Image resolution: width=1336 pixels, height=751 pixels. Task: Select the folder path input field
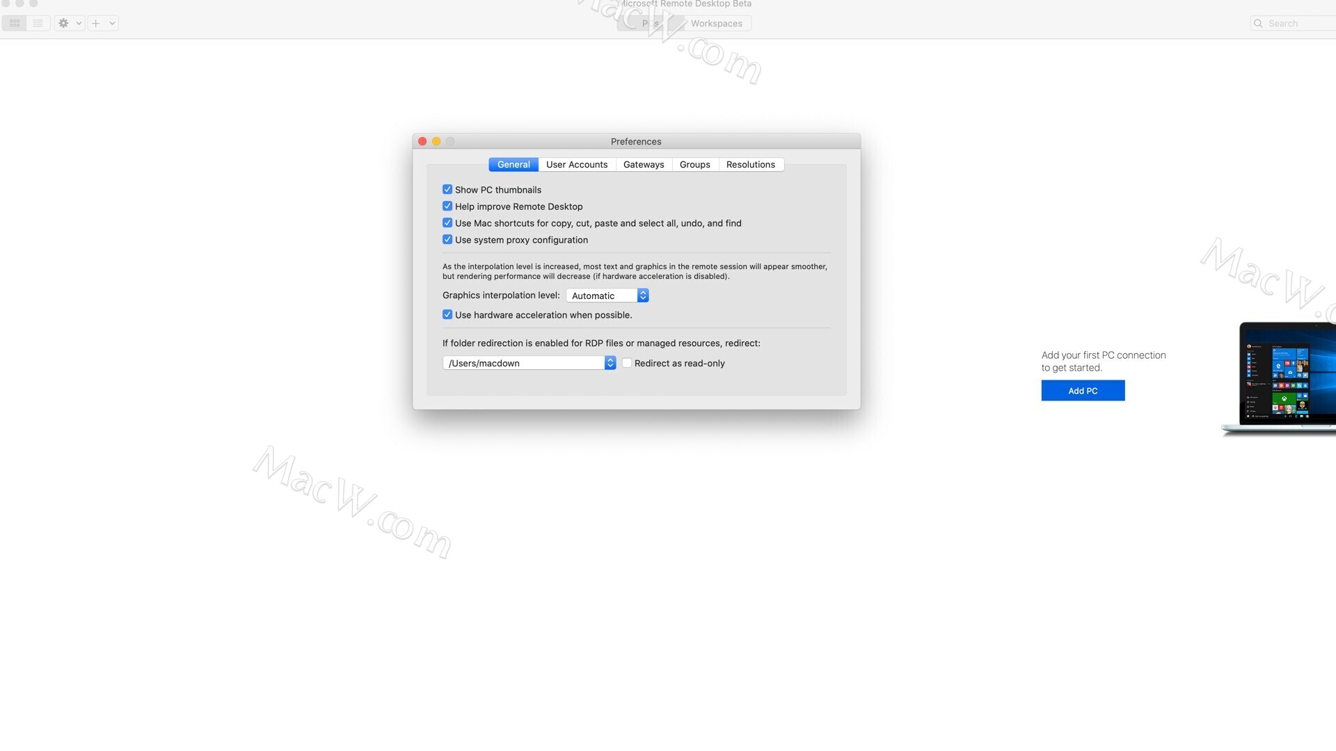523,363
